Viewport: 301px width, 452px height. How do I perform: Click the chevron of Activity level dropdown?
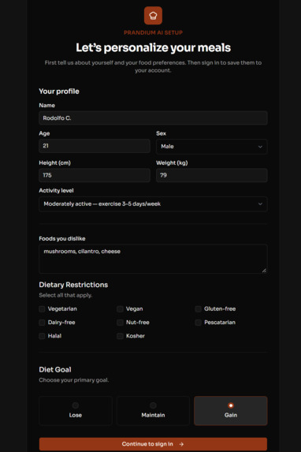click(x=260, y=204)
